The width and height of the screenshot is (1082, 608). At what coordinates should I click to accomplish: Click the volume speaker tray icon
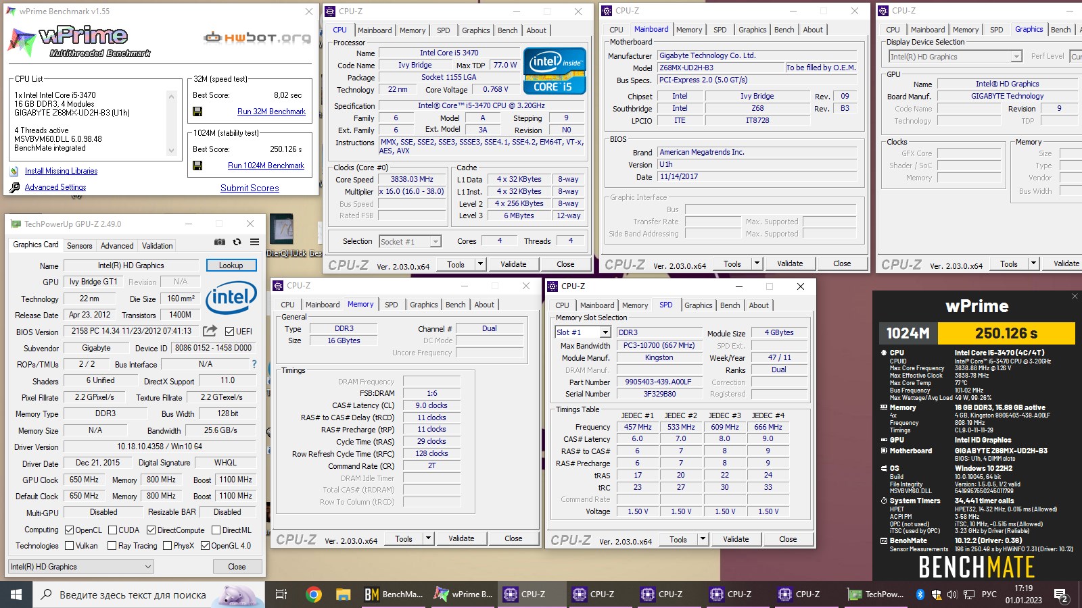tap(952, 594)
